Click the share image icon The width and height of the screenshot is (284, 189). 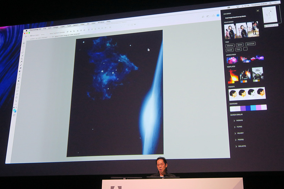213,16
